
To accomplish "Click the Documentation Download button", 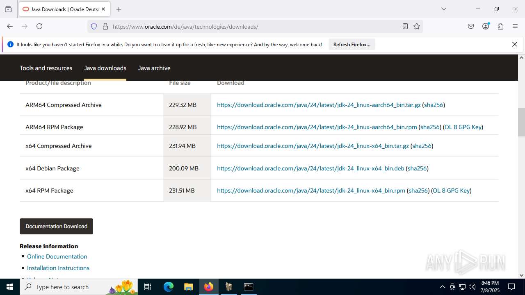I will pyautogui.click(x=56, y=226).
